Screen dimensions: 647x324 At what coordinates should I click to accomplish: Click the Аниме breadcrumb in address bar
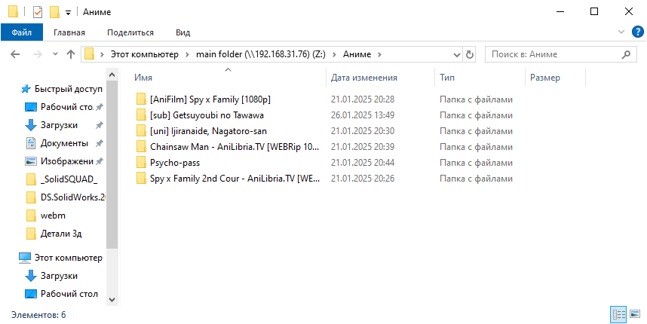click(x=357, y=54)
